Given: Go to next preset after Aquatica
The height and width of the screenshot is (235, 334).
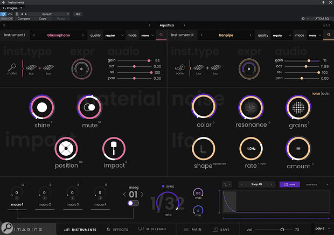Looking at the screenshot, I should pos(184,25).
